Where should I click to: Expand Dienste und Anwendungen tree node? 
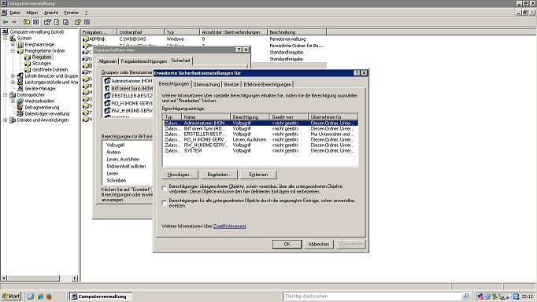tap(6, 120)
